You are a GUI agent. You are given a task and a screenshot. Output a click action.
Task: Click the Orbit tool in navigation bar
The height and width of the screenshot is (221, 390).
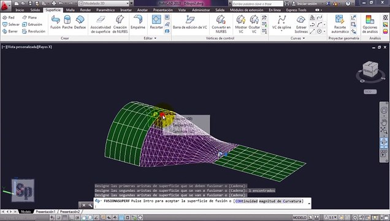coord(384,142)
